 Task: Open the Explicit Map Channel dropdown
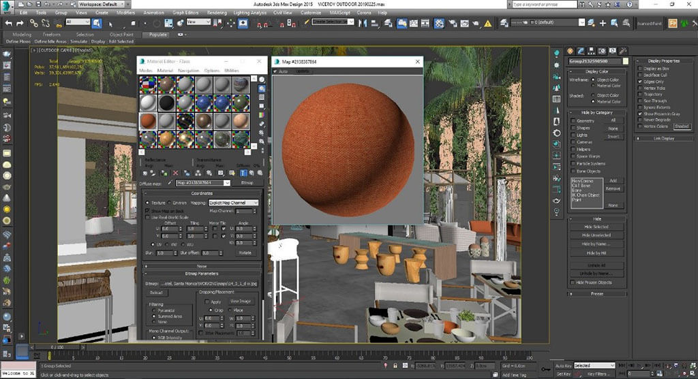click(233, 203)
